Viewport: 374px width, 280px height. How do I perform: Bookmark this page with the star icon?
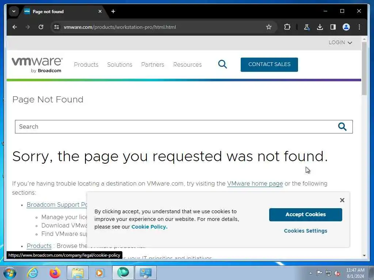pos(269,27)
